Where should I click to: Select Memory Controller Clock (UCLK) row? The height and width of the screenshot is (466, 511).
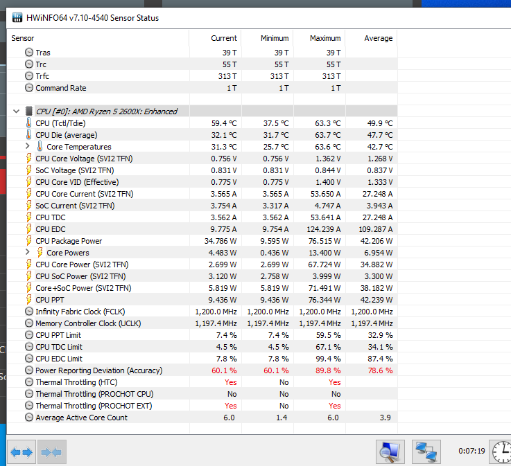click(202, 323)
